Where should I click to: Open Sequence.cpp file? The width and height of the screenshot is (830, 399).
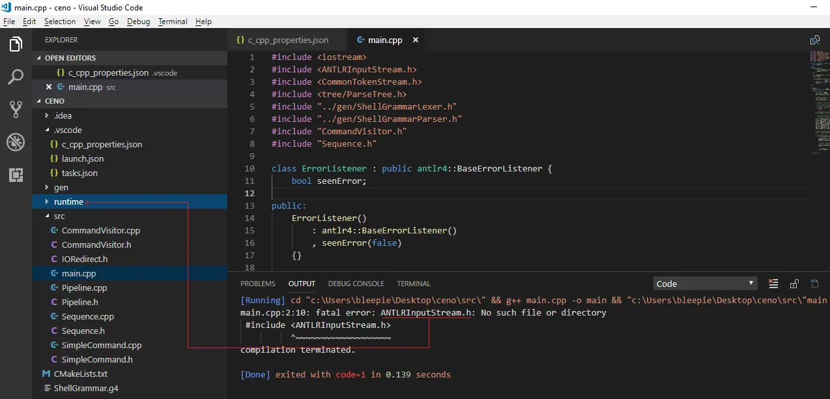pos(130,316)
